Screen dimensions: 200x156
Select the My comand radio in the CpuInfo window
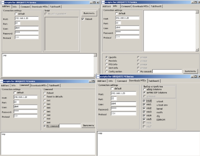tap(138, 72)
